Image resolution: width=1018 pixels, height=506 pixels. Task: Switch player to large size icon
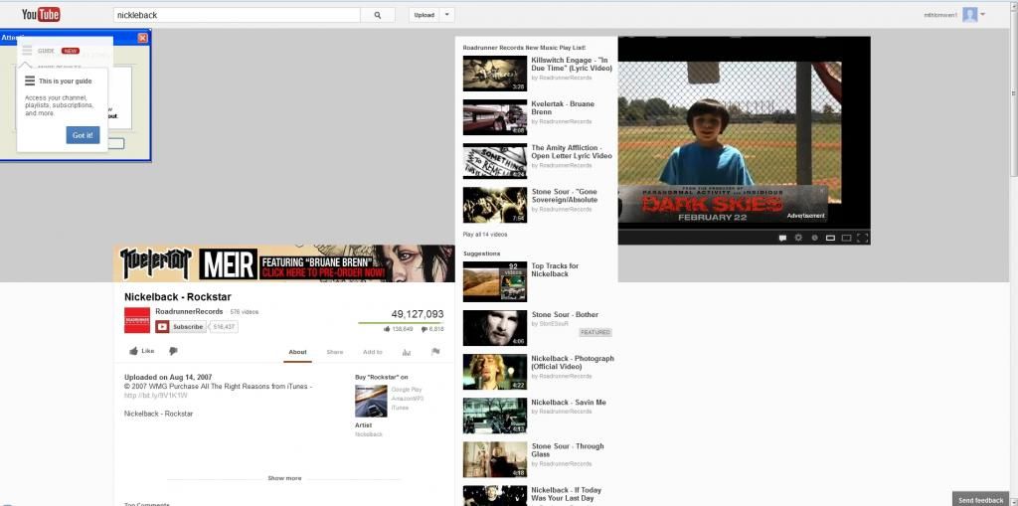click(846, 239)
